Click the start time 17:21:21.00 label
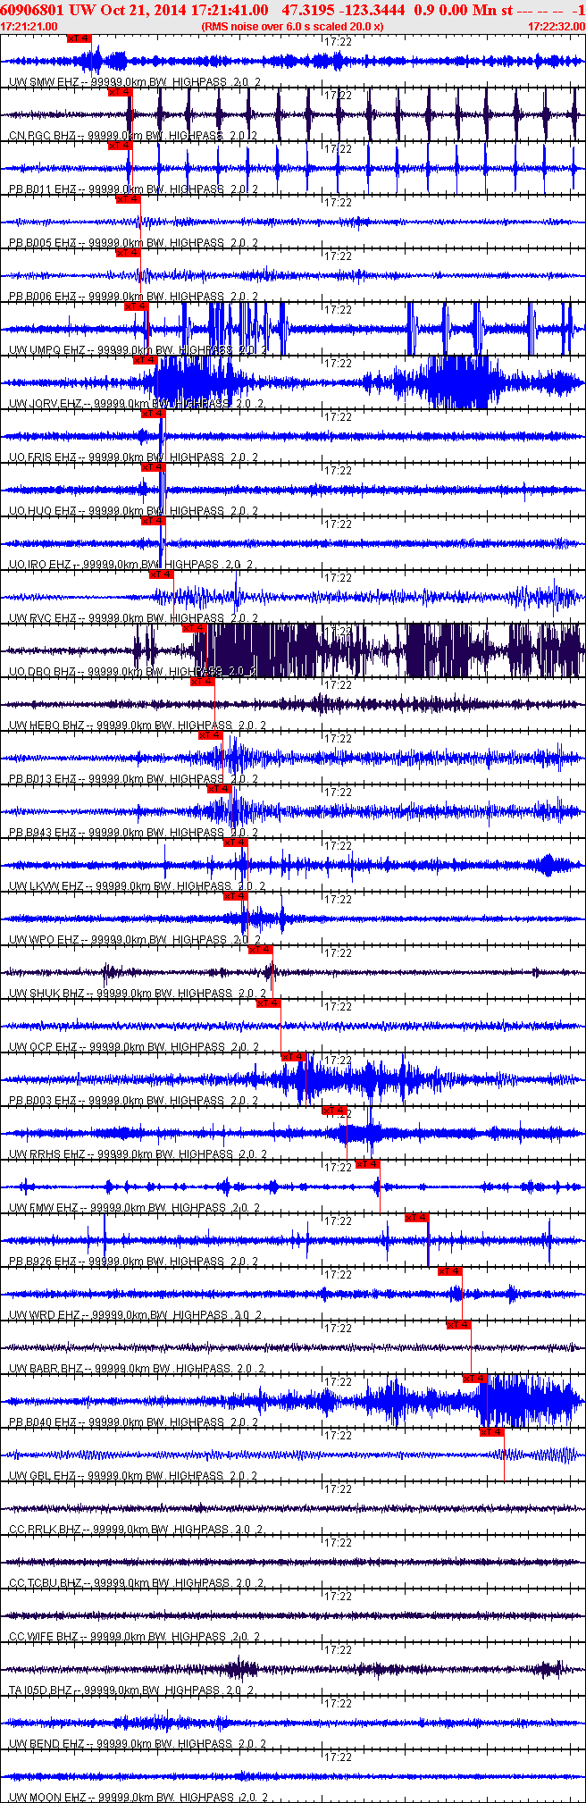The width and height of the screenshot is (586, 1803). coord(29,27)
